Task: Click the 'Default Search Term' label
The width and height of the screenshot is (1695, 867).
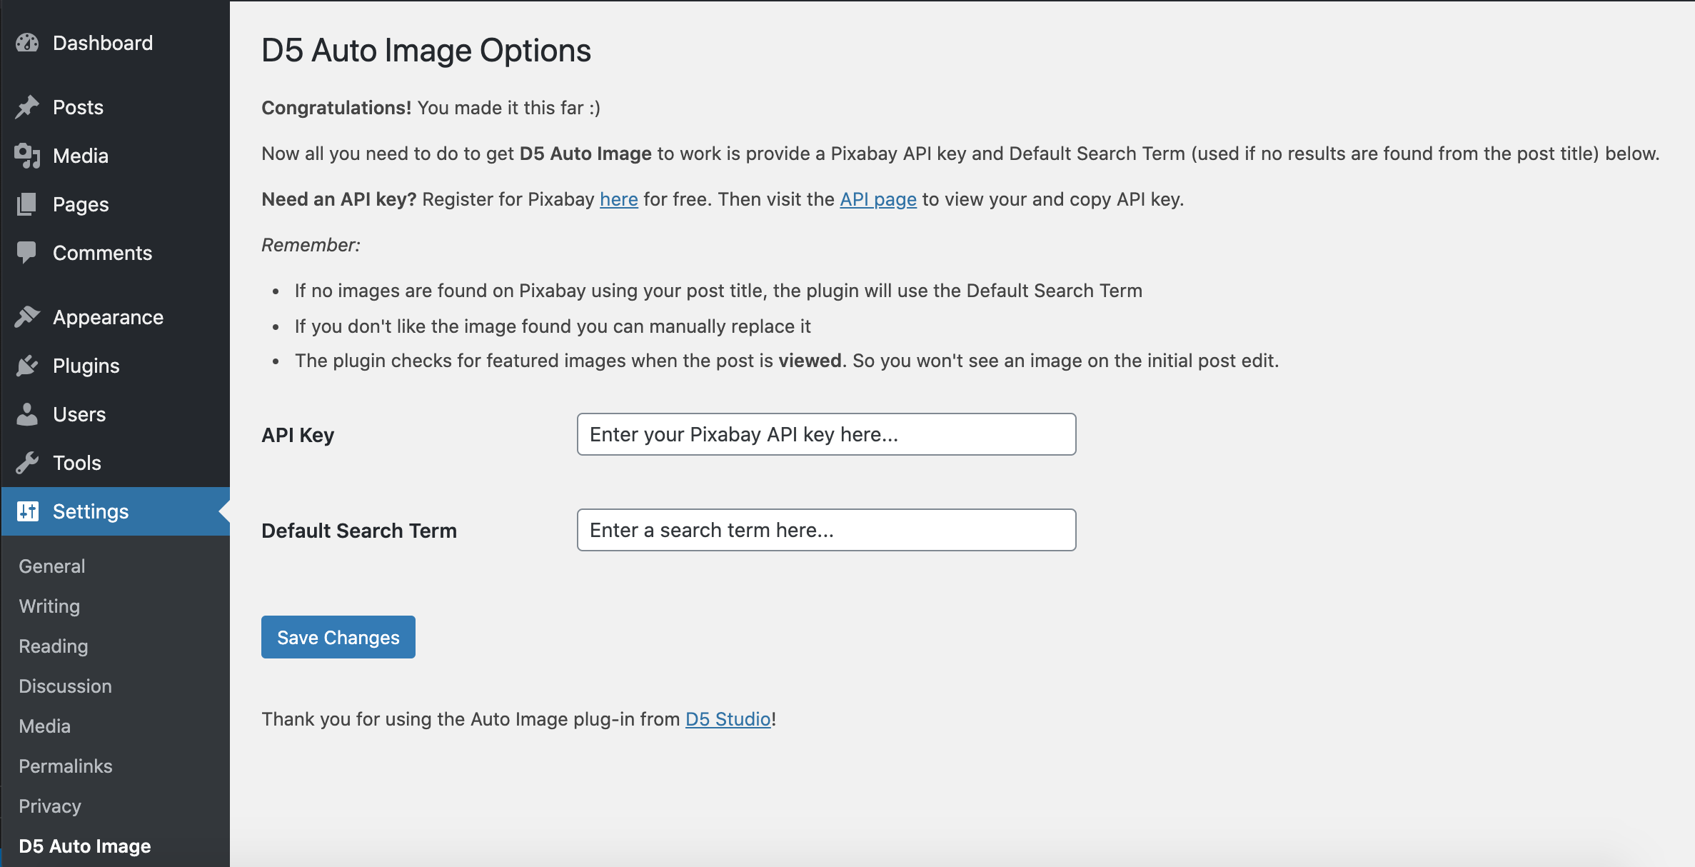Action: (359, 531)
